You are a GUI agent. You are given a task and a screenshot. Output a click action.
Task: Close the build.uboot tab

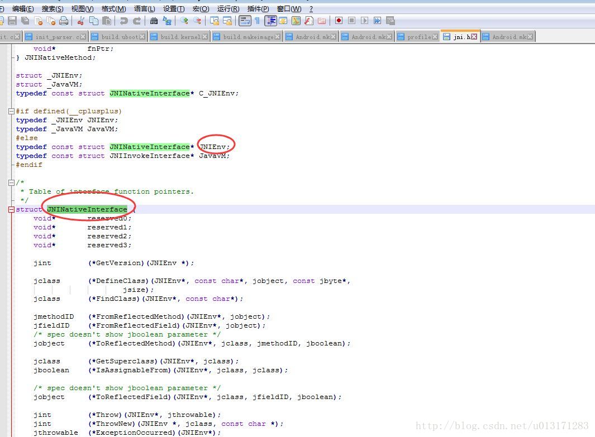click(142, 37)
